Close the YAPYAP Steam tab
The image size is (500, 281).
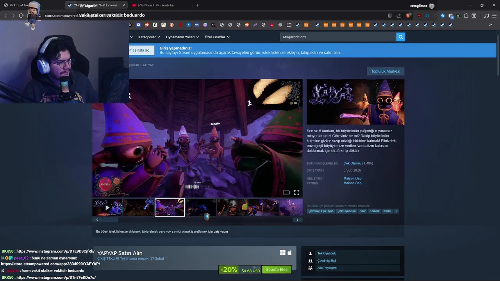tap(124, 5)
